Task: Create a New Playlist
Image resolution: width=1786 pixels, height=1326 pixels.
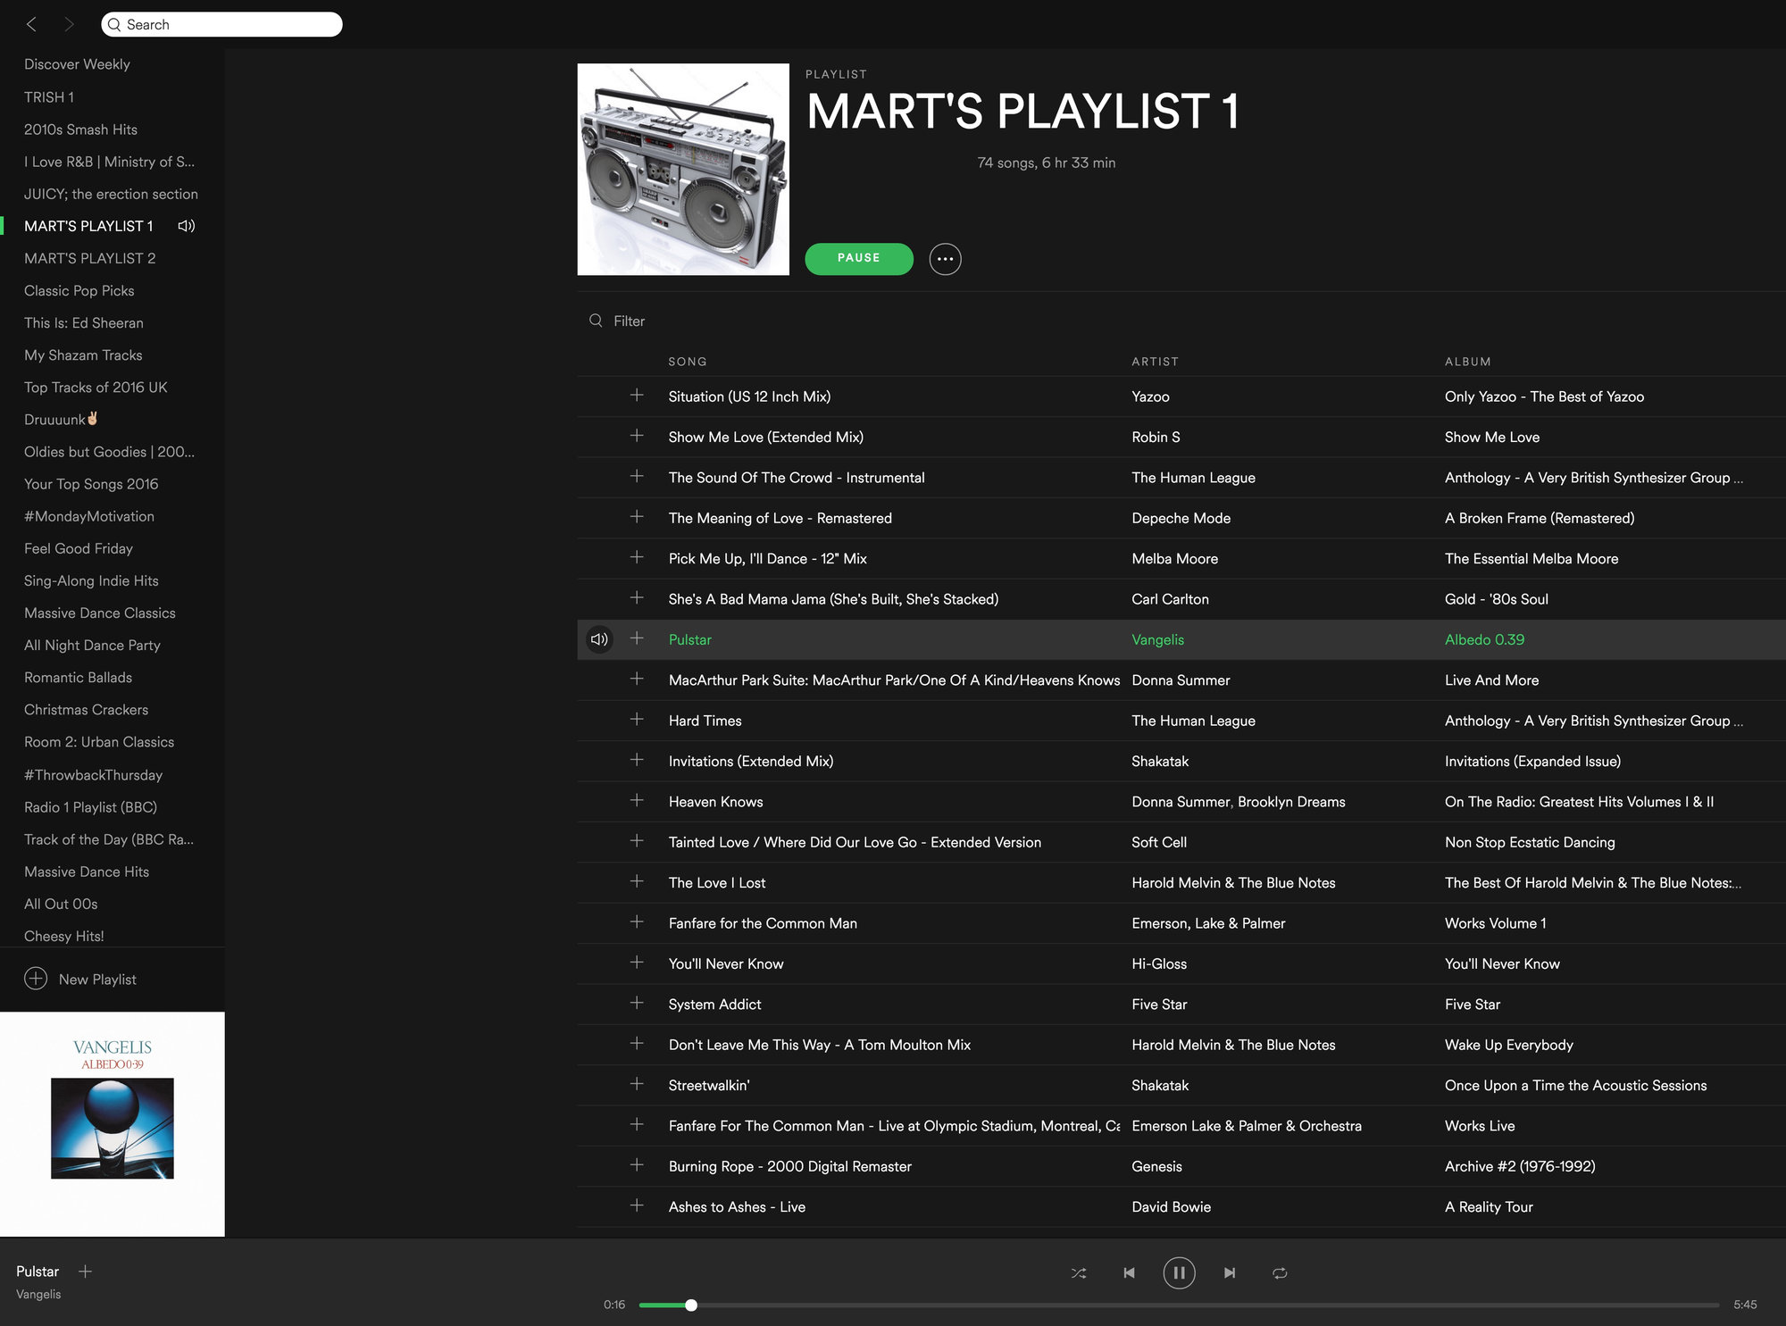Action: click(x=80, y=980)
